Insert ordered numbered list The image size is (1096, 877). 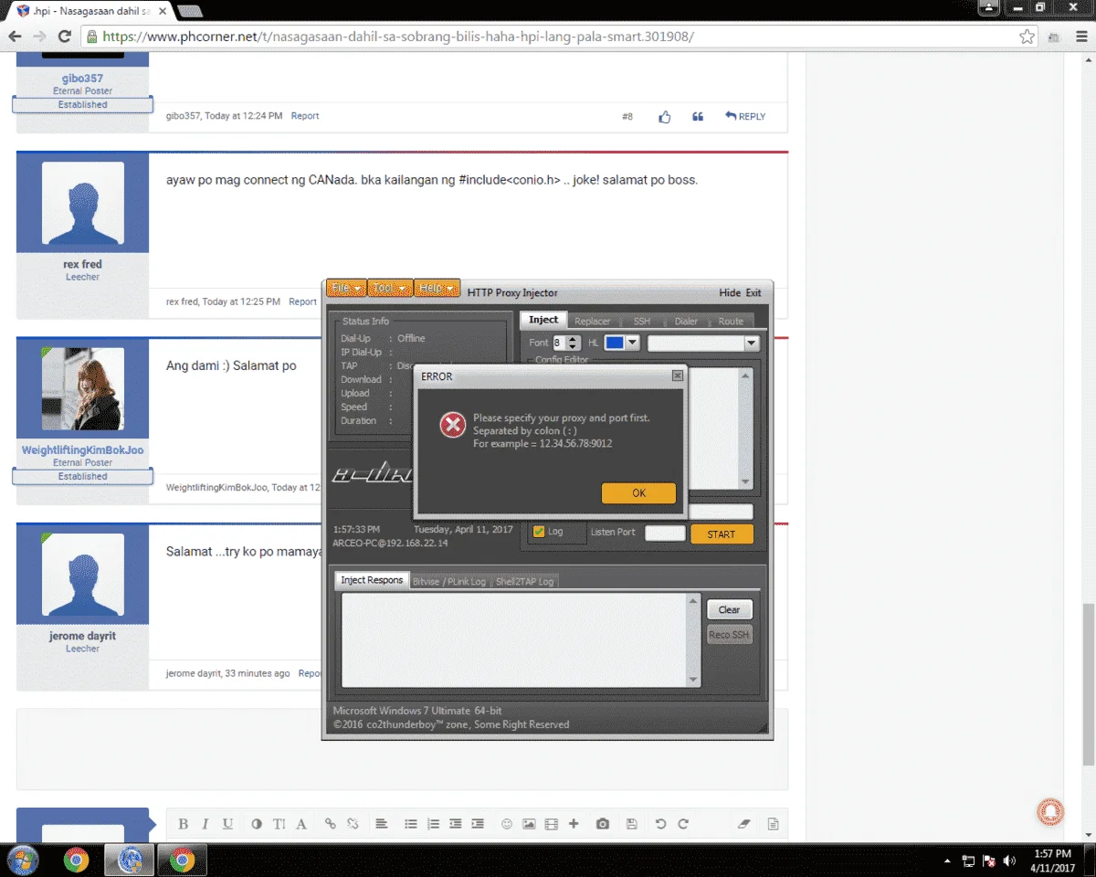433,824
